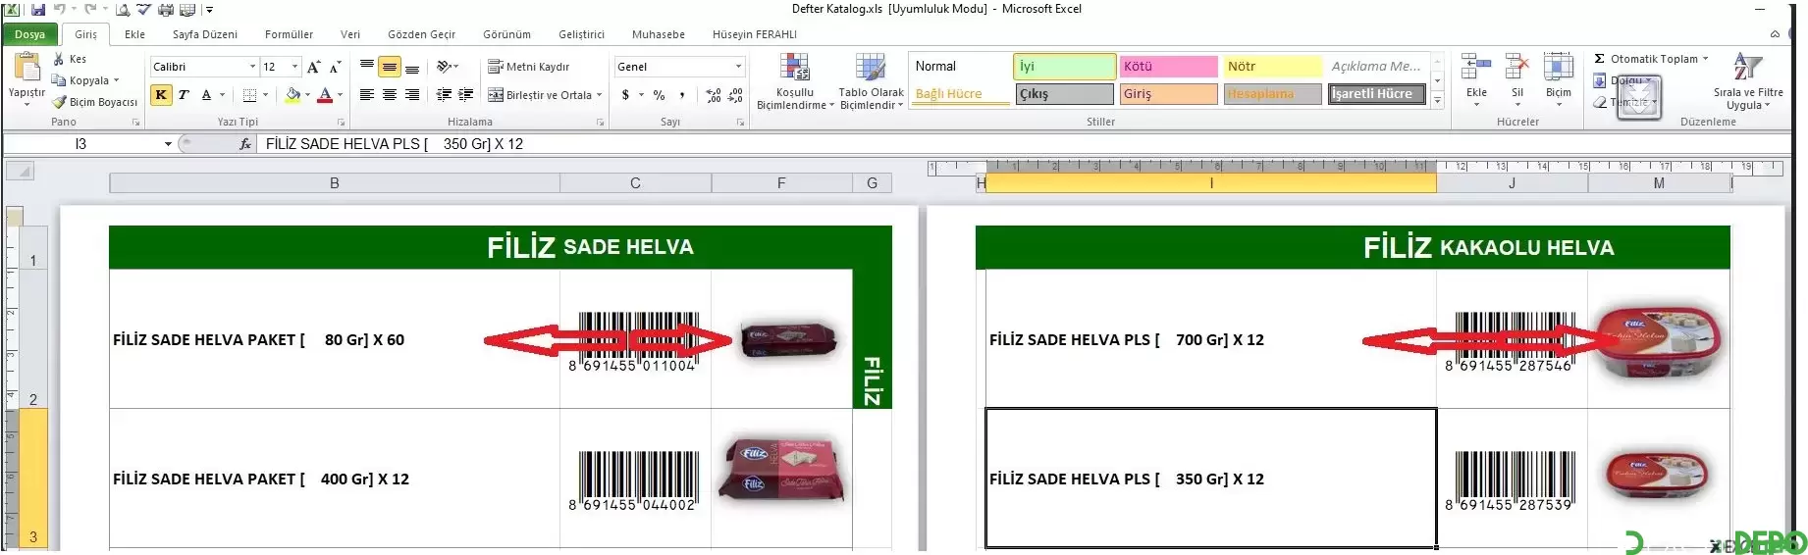
Task: Open font size 12 dropdown
Action: (x=294, y=67)
